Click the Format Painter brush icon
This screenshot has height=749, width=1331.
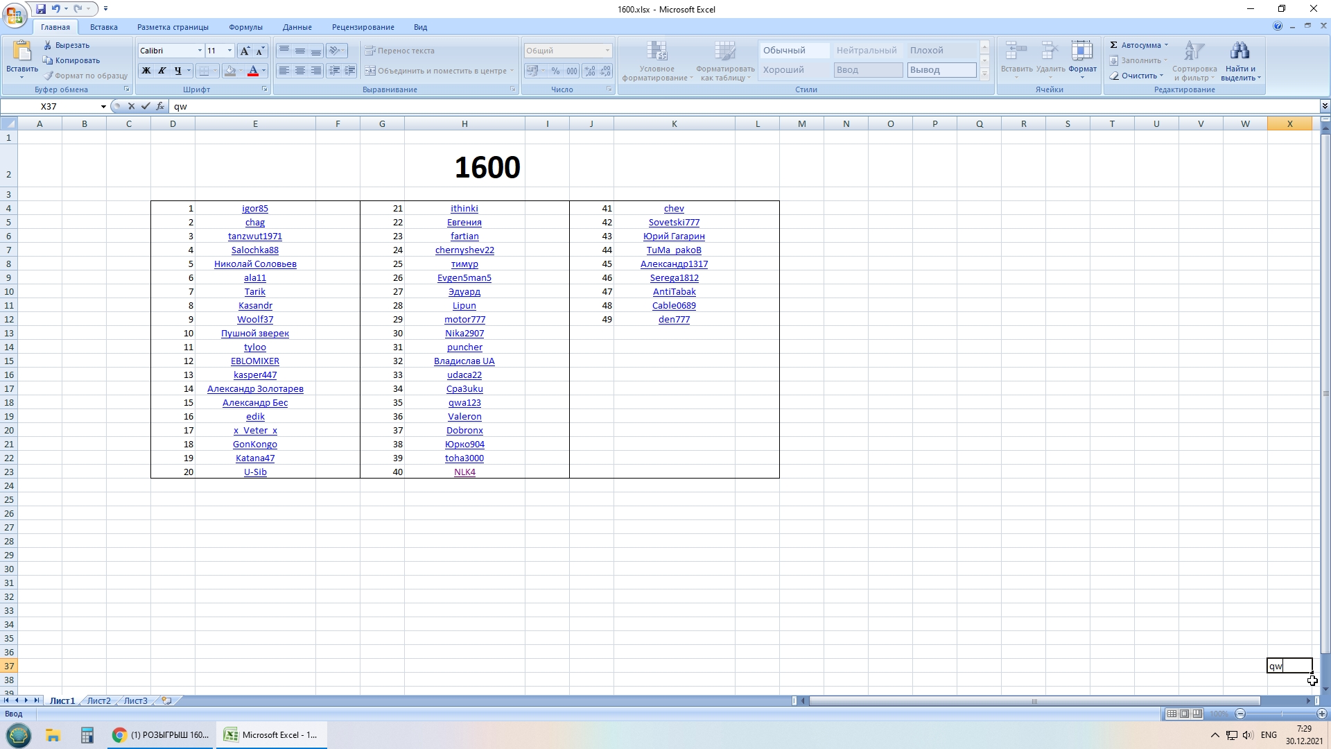[49, 76]
